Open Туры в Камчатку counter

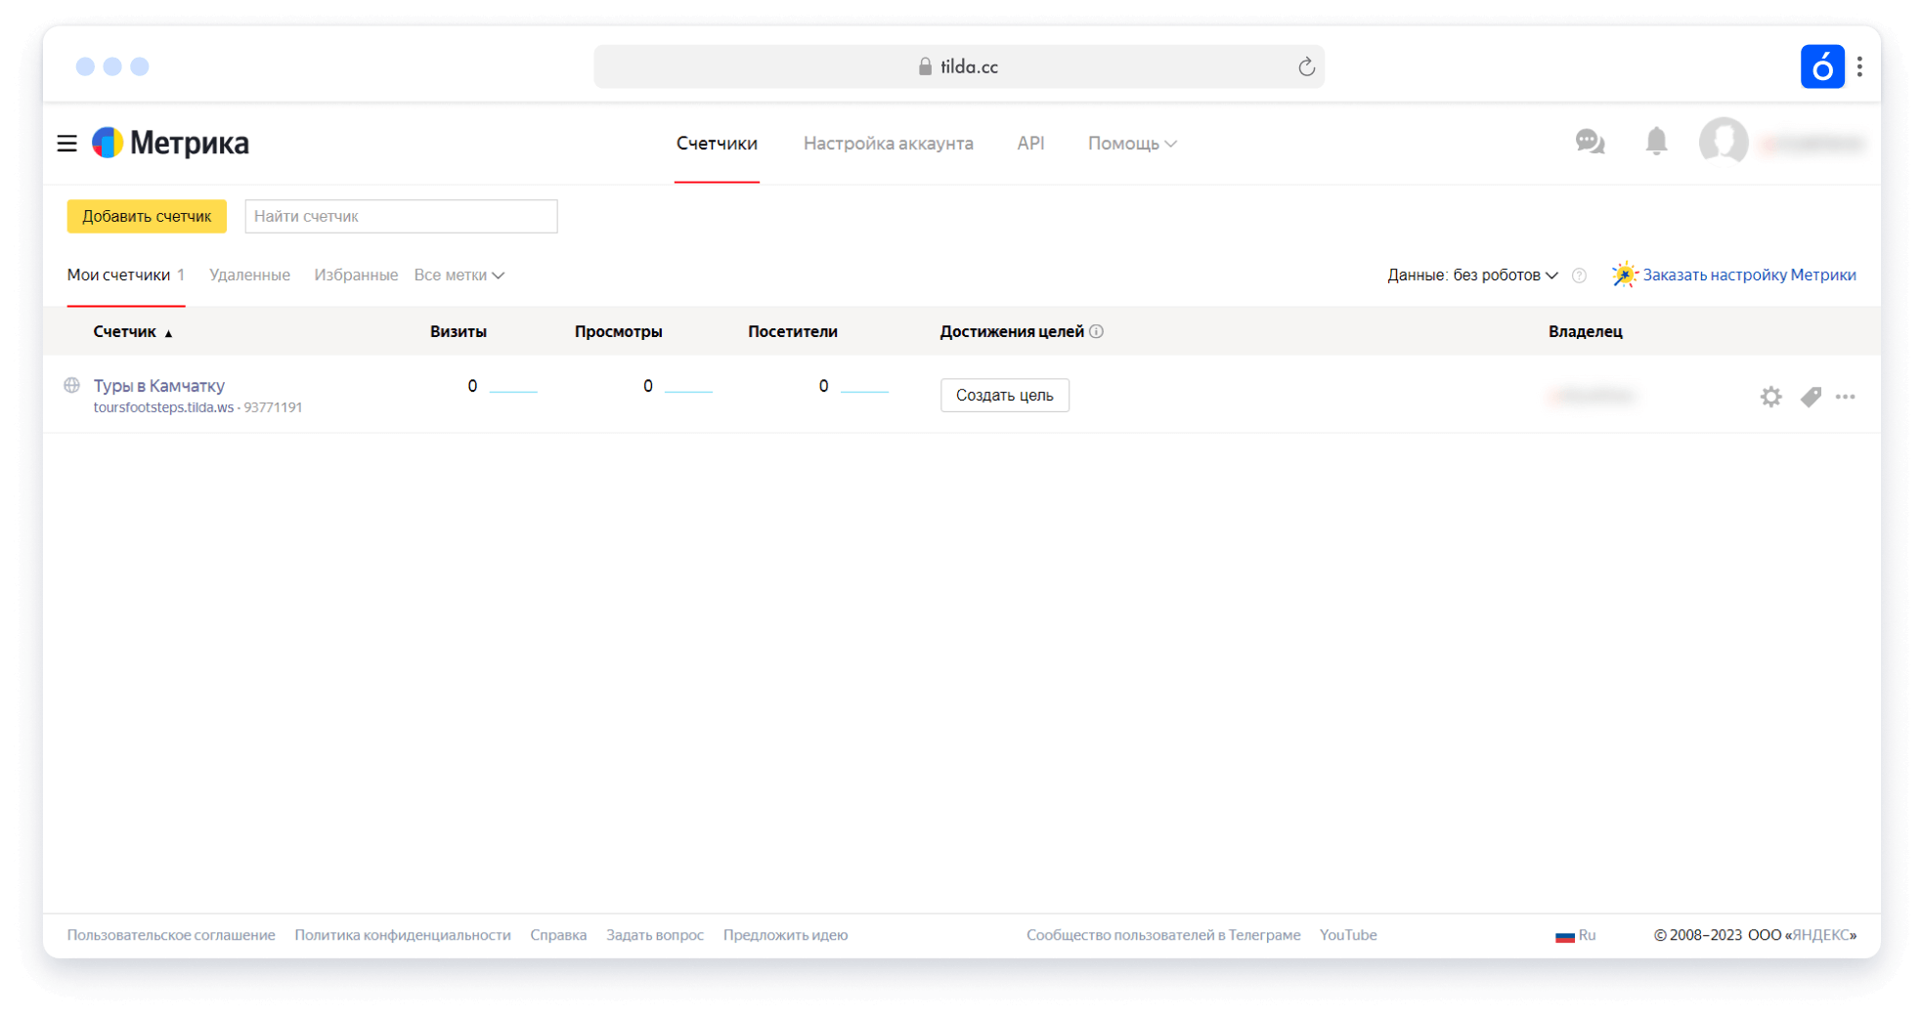coord(158,385)
